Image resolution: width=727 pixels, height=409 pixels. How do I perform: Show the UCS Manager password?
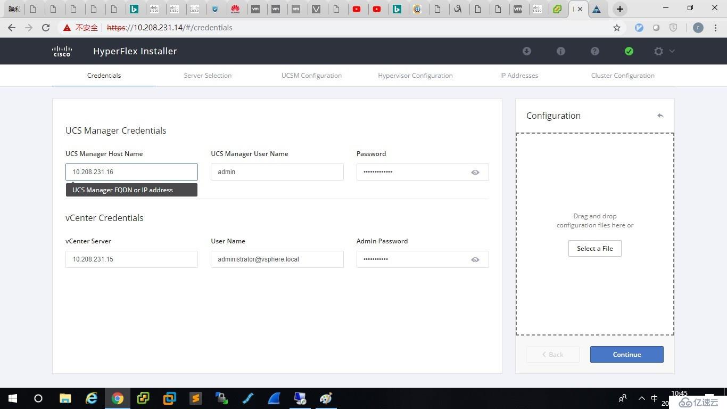475,172
